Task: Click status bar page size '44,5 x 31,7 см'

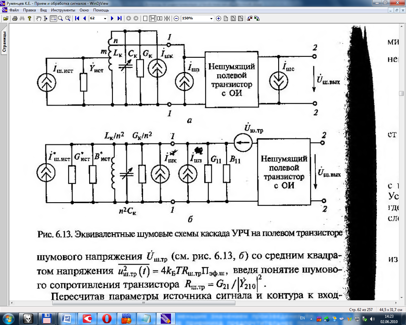Action: (x=390, y=310)
